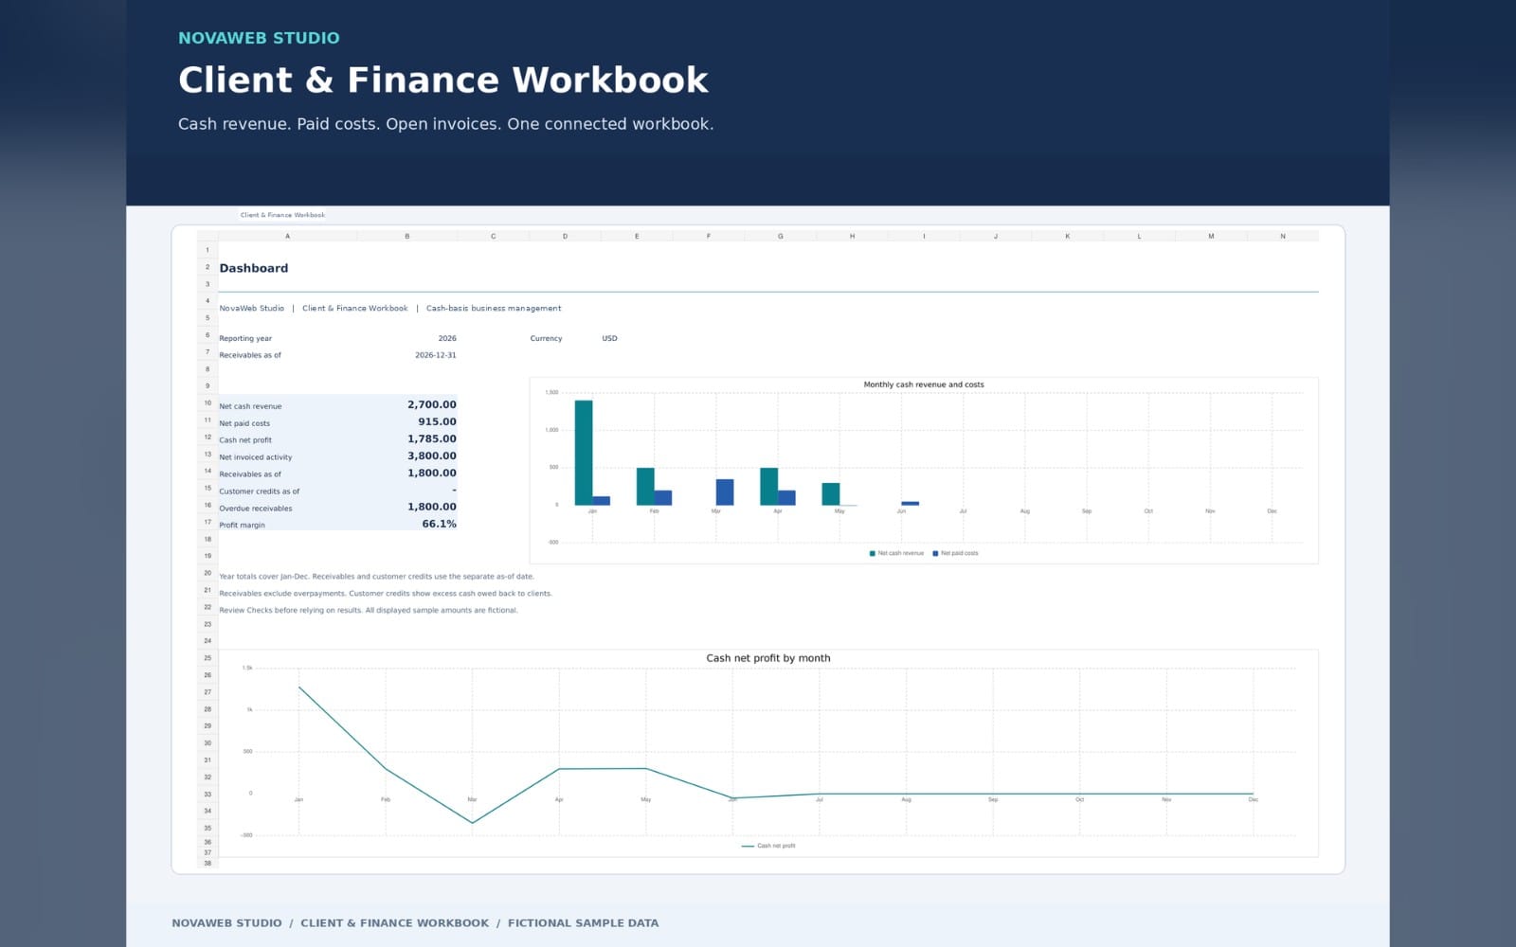Click the 'Receivables exclude overpayments' note
This screenshot has width=1516, height=947.
pos(386,594)
